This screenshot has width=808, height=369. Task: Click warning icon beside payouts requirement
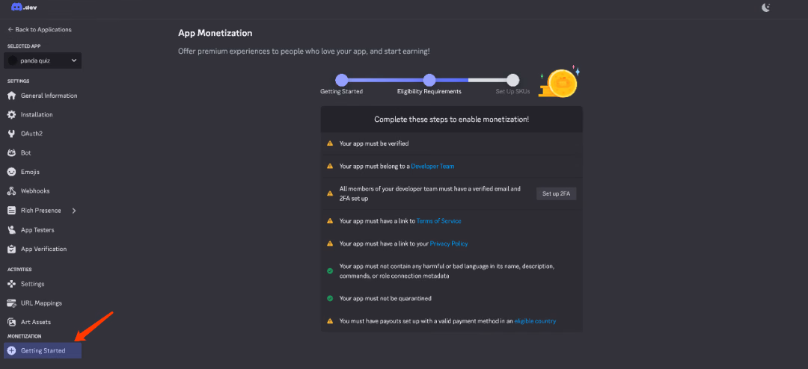coord(330,321)
